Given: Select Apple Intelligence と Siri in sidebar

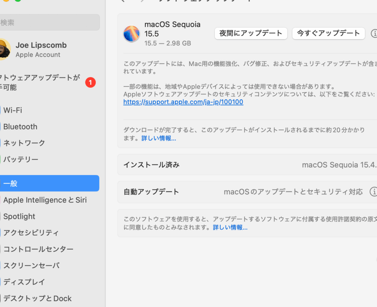Looking at the screenshot, I should point(49,200).
